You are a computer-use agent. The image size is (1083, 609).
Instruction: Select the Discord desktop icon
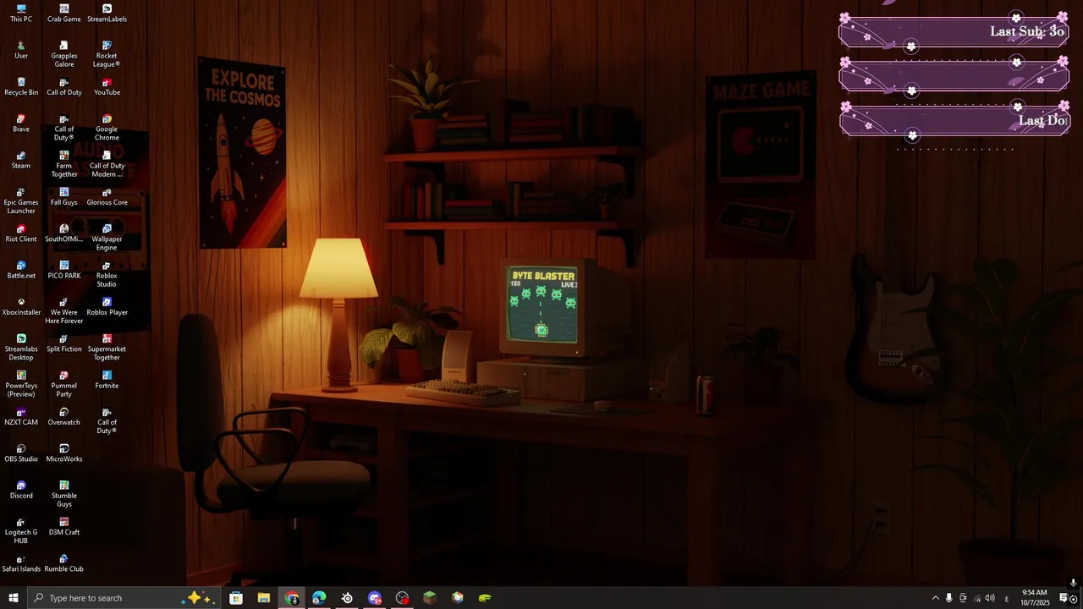(x=21, y=490)
